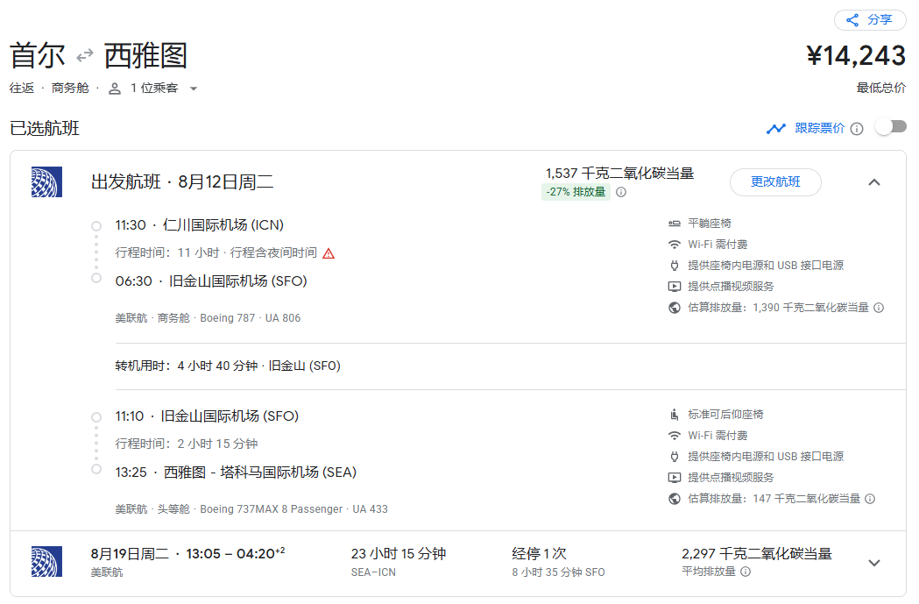
Task: Expand the return flight 8月19日 chevron
Action: (873, 563)
